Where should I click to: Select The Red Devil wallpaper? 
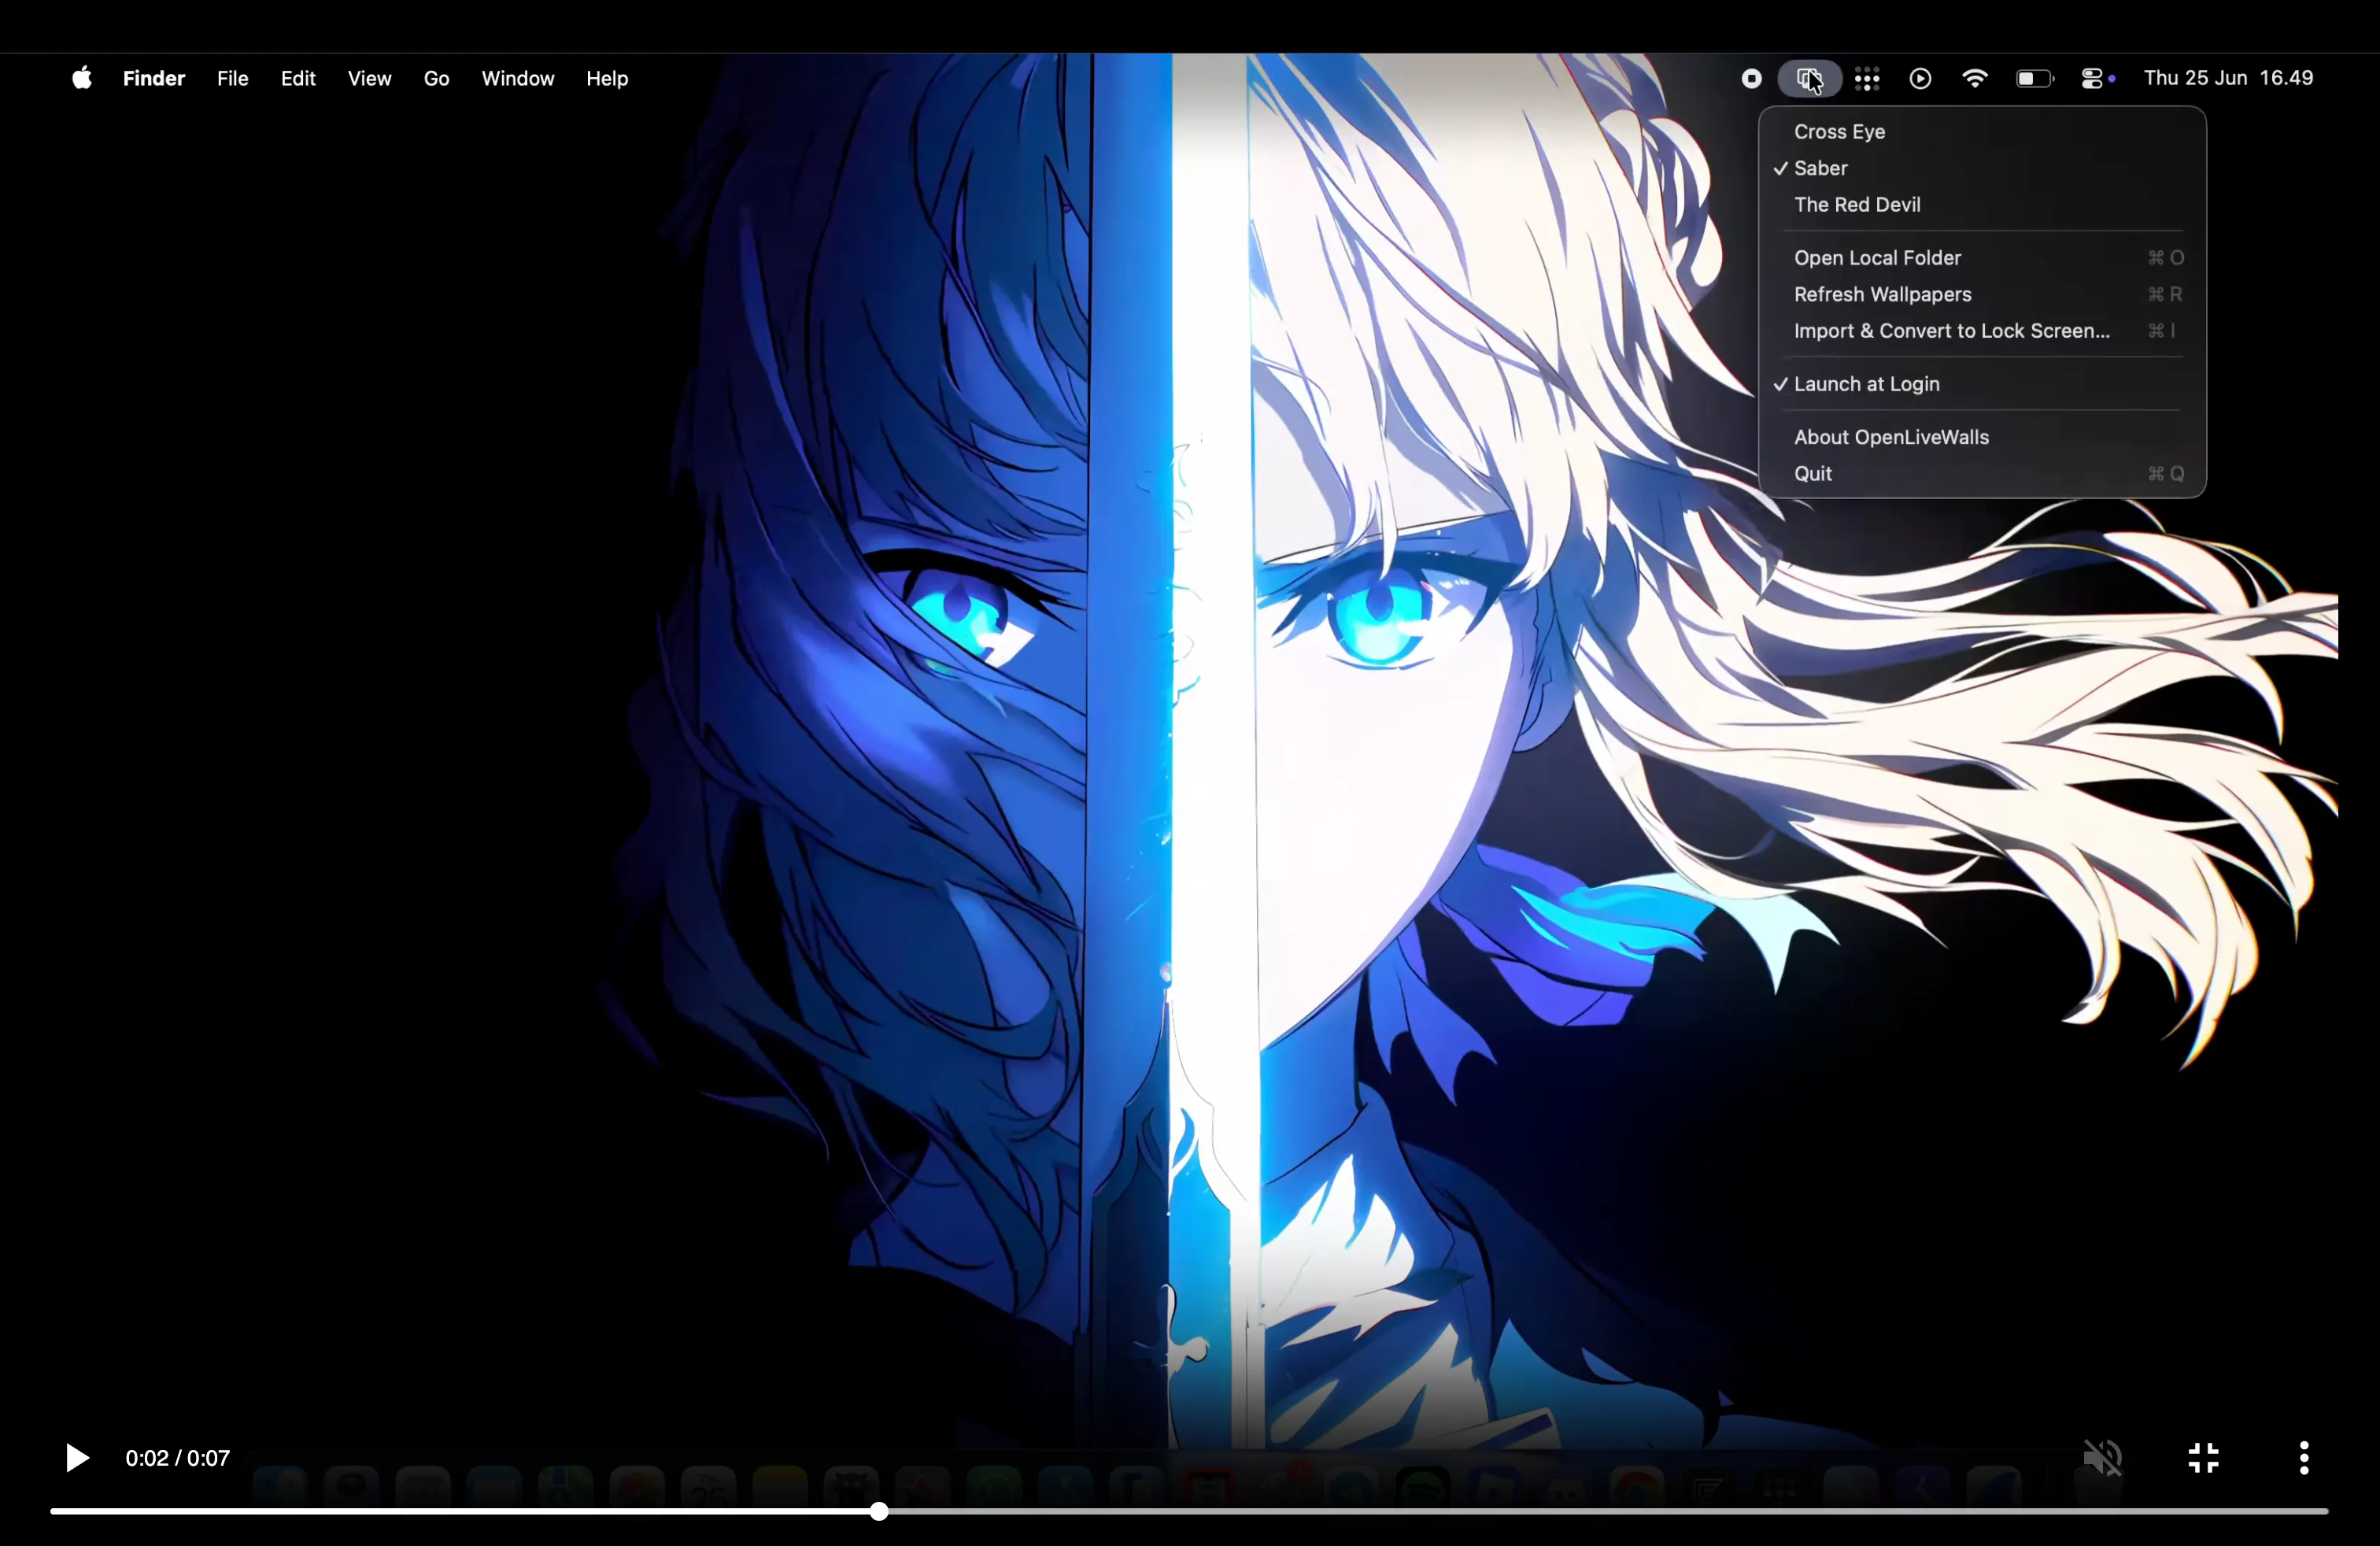(x=1982, y=205)
